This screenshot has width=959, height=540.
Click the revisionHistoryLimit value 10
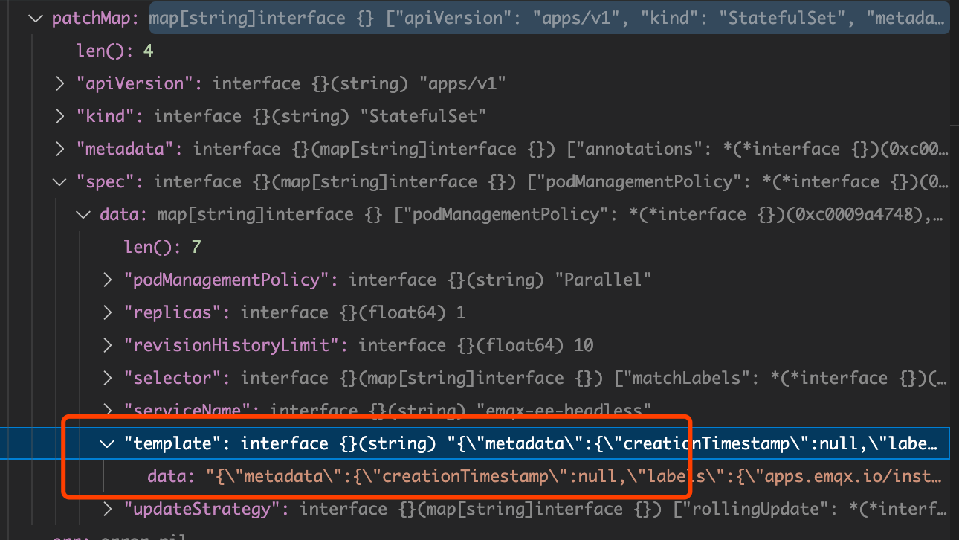click(x=584, y=345)
